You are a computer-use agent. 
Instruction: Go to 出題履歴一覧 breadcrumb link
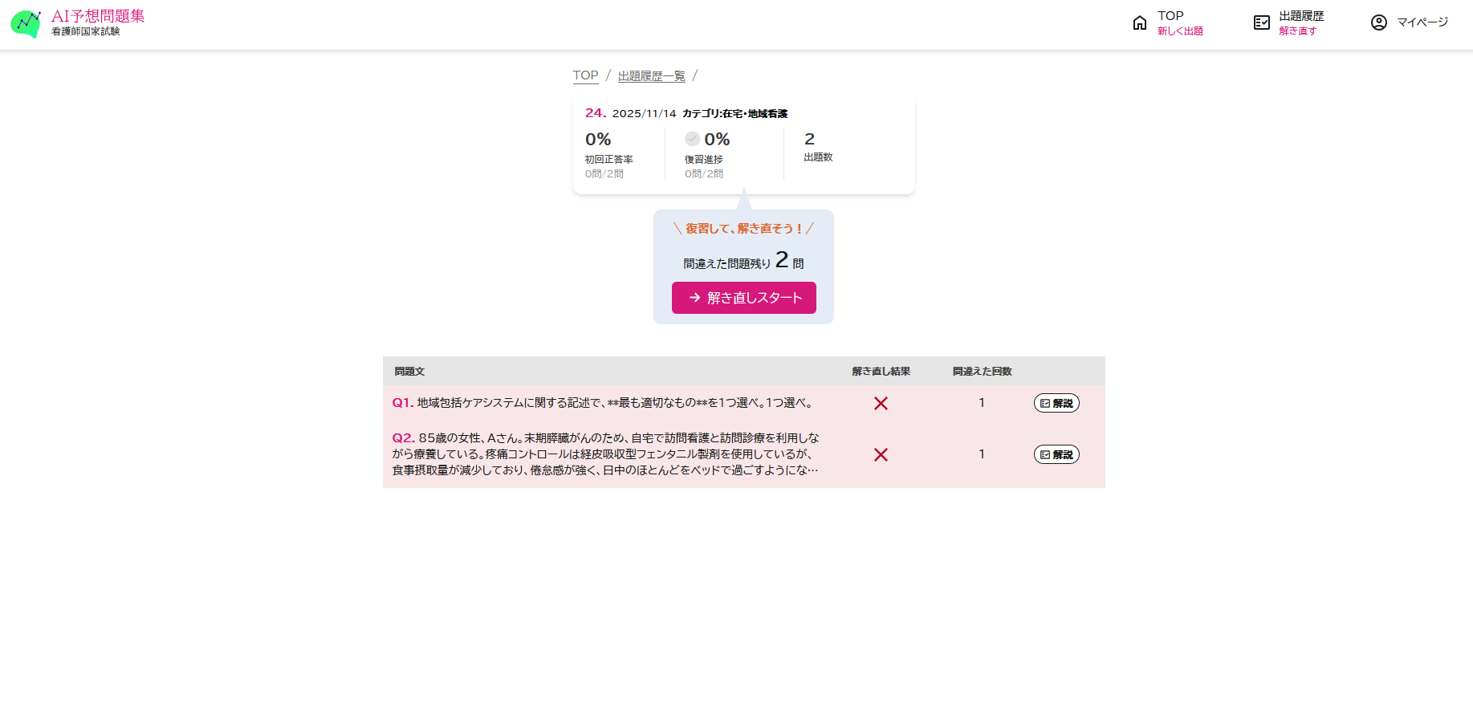(652, 75)
